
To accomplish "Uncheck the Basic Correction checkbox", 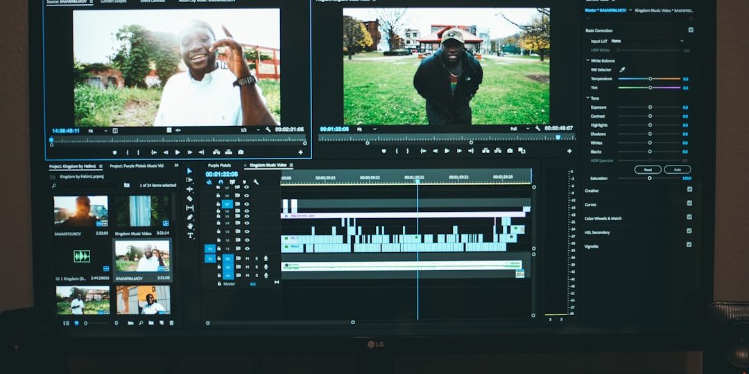I will [690, 30].
